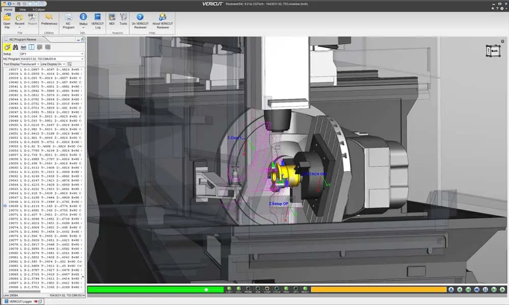Click the view cube in the 3D view

493,51
